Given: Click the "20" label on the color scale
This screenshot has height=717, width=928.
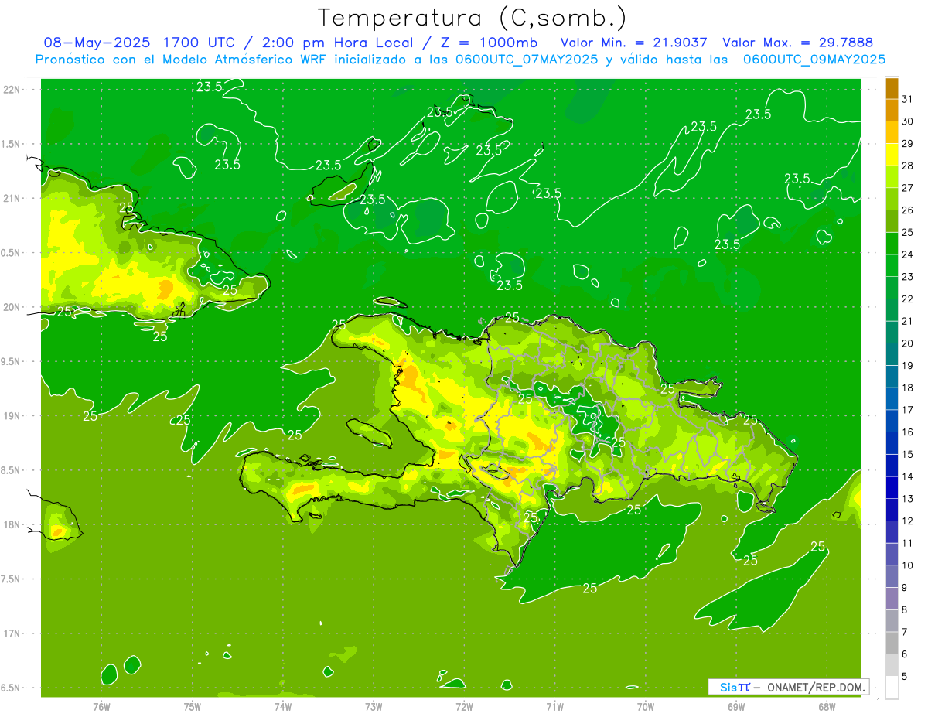Looking at the screenshot, I should click(908, 343).
